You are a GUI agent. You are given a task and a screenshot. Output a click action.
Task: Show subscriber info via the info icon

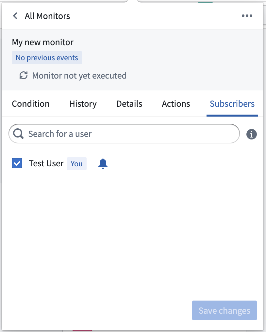click(251, 134)
